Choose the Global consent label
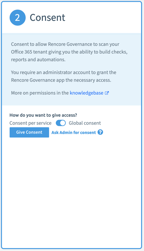Viewport: 144px width, 251px height. [x=85, y=123]
